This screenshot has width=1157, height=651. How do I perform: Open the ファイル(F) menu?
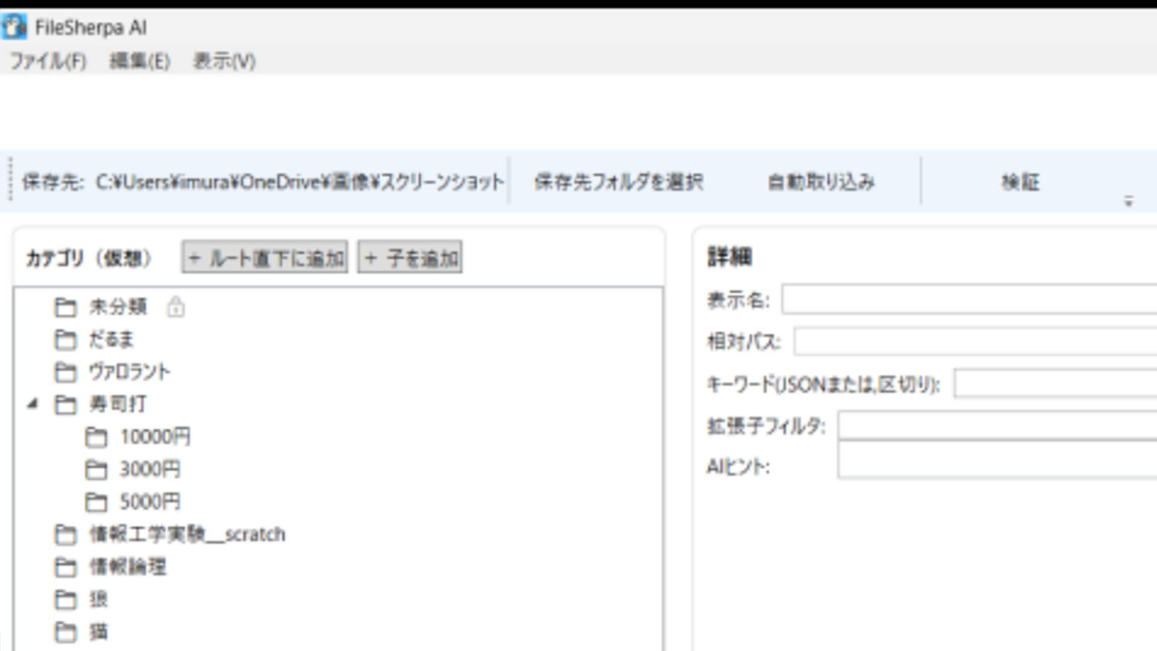point(48,61)
